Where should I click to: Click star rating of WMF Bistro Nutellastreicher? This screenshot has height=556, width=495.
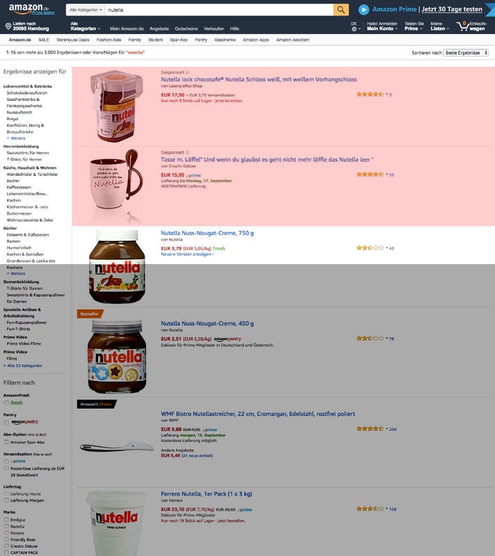pyautogui.click(x=370, y=429)
